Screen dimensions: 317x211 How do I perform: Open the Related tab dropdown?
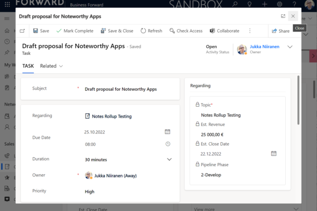(51, 66)
